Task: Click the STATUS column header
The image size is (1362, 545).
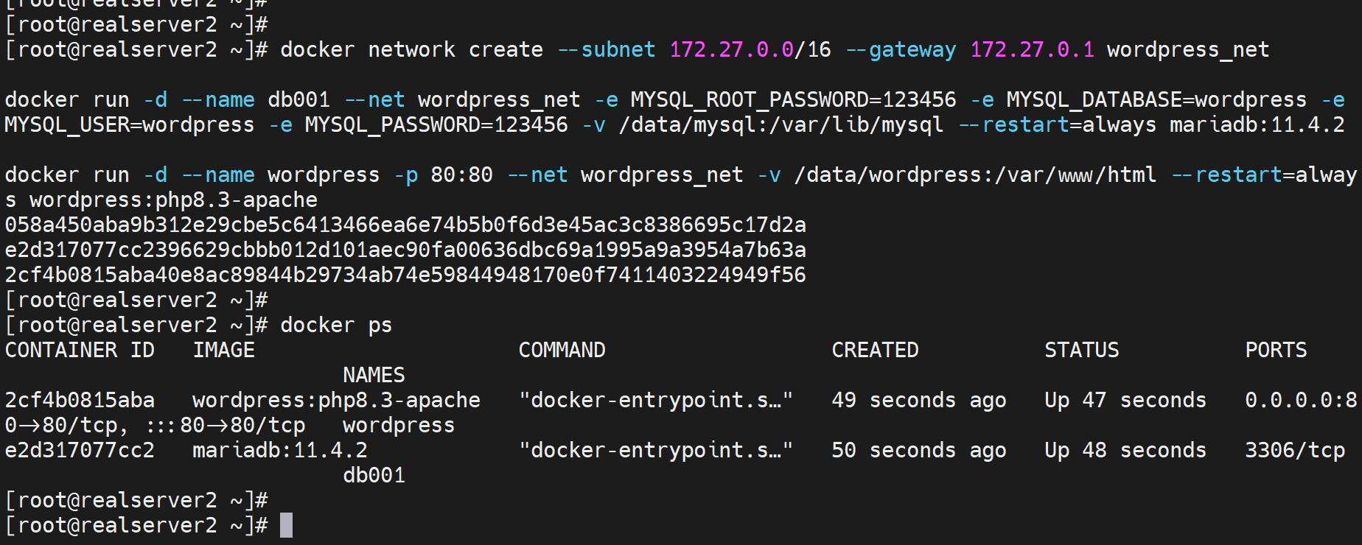Action: pos(1081,350)
